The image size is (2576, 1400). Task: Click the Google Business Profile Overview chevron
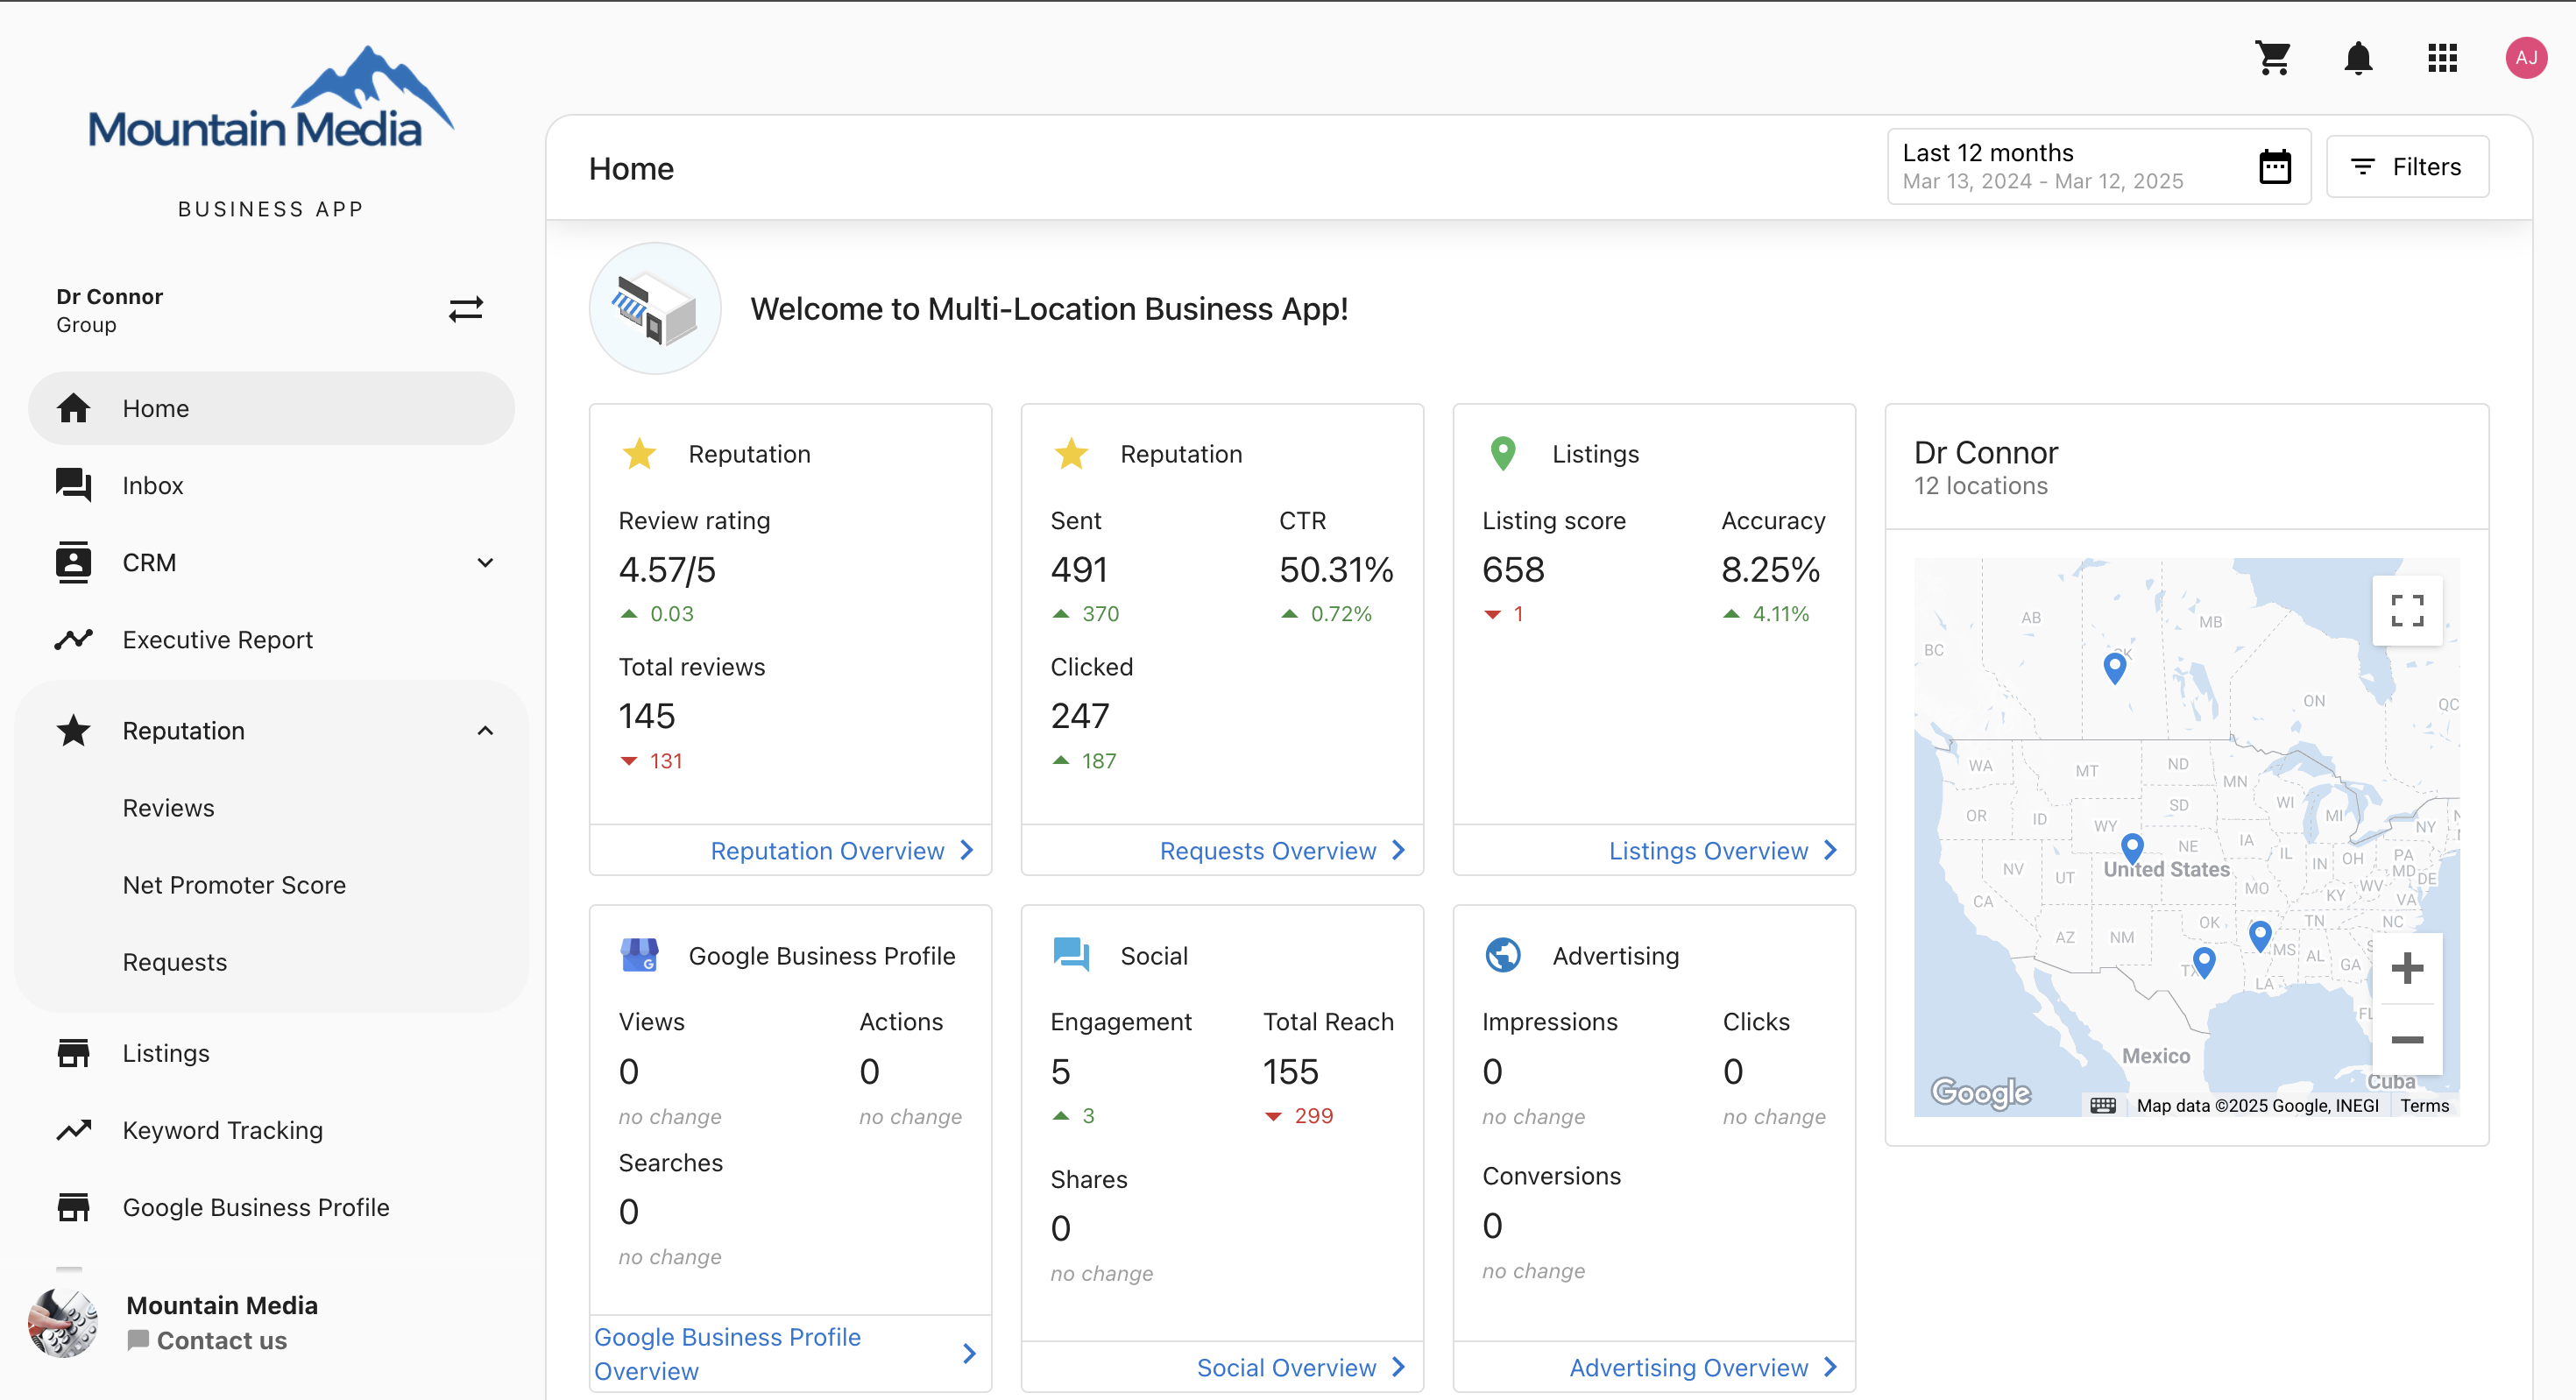[969, 1354]
